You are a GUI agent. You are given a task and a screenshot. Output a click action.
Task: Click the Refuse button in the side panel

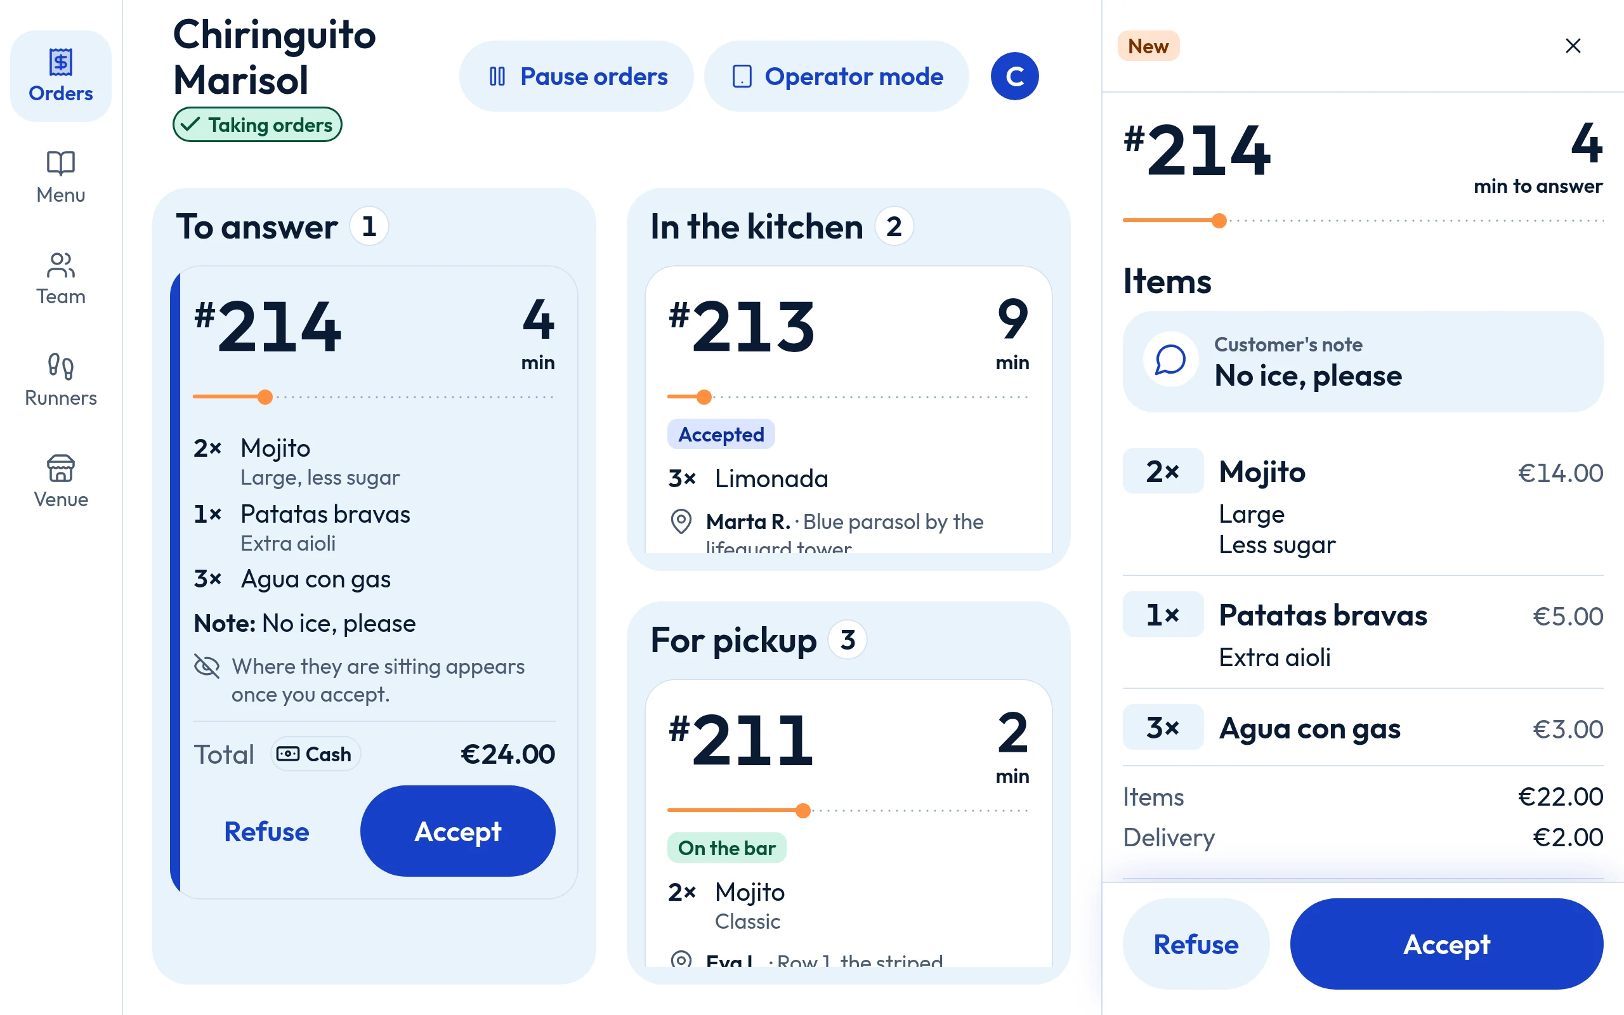[x=1196, y=944]
